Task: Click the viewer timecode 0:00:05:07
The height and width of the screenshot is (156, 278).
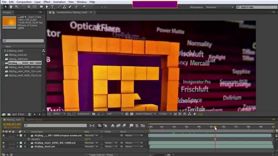Action: coord(84,114)
